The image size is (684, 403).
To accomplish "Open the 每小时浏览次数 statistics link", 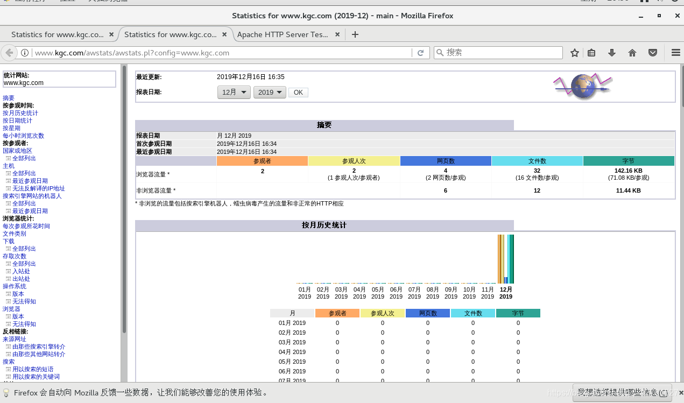I will click(x=22, y=136).
